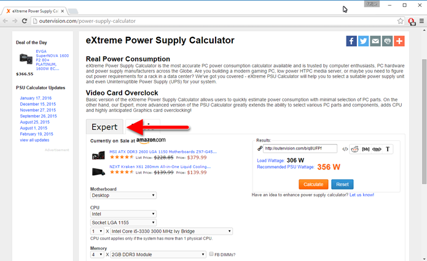427x261 pixels.
Task: Open the August 25, 2015 update
Action: tap(34, 122)
